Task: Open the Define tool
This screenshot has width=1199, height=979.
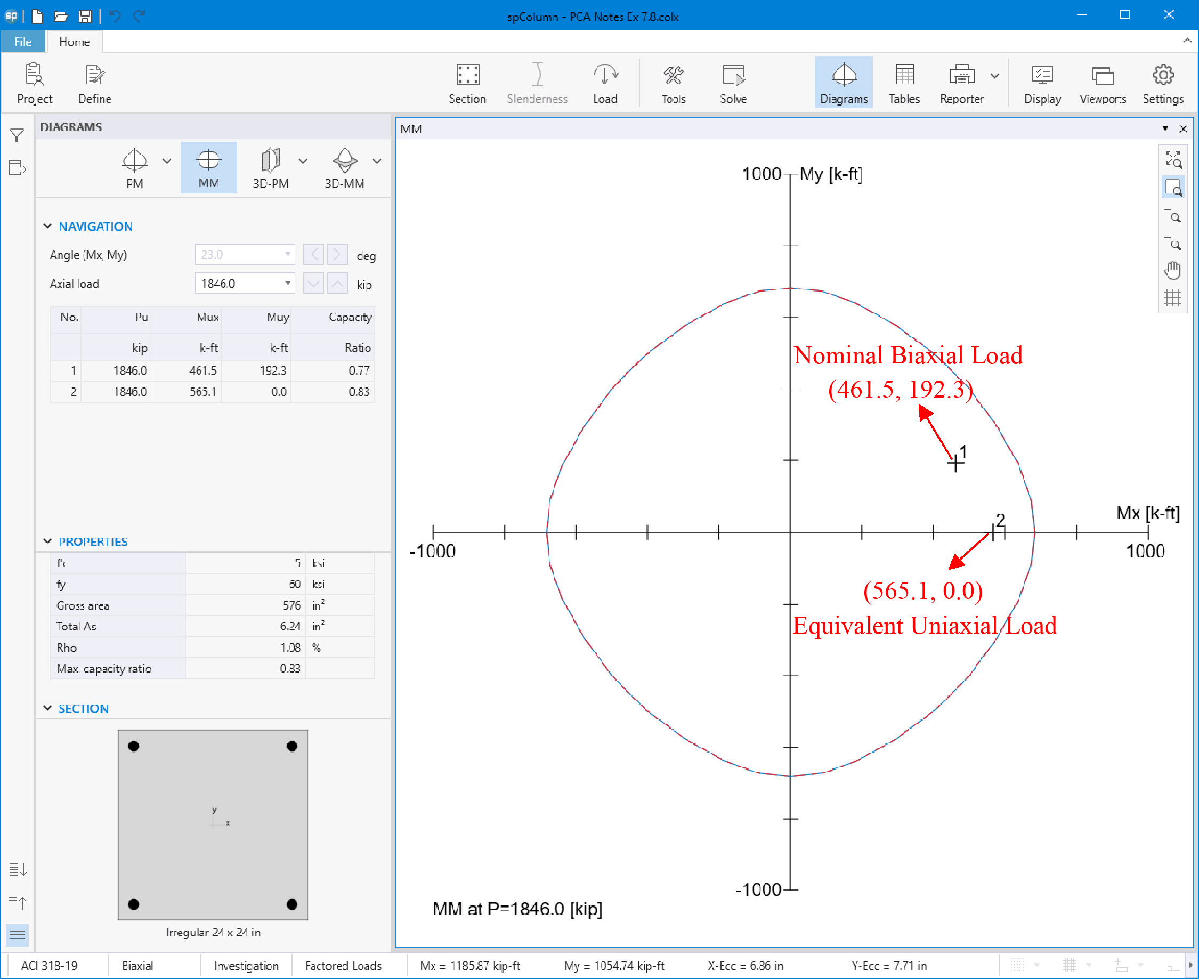Action: tap(95, 84)
